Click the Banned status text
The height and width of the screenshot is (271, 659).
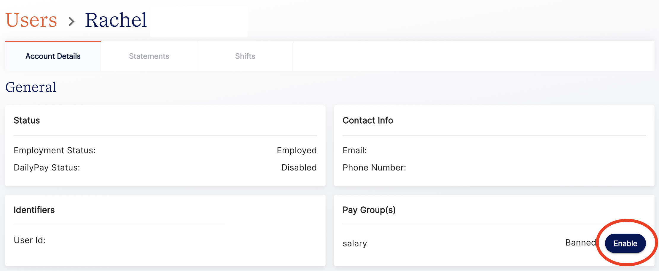[x=581, y=243]
